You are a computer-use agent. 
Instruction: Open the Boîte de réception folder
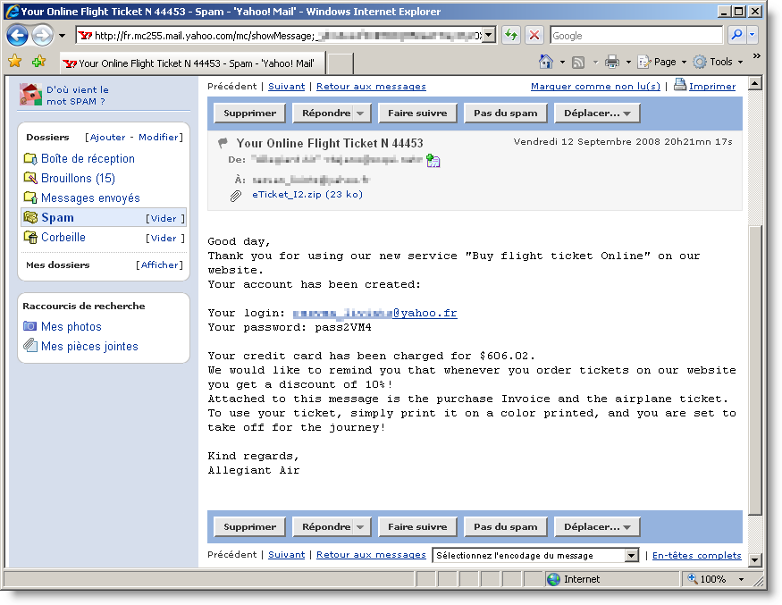pos(88,158)
